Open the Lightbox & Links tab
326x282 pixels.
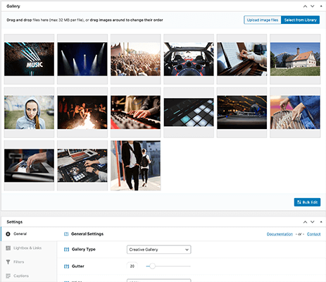[29, 248]
